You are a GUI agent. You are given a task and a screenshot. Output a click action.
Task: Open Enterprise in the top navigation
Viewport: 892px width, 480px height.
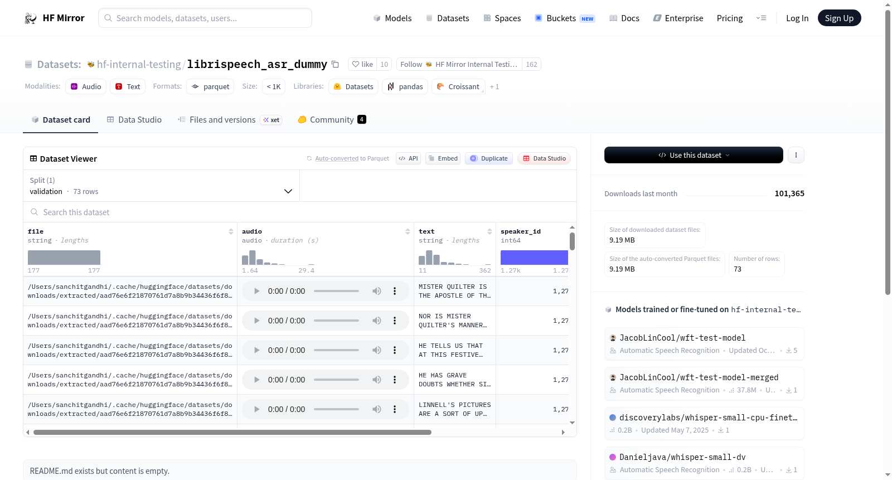point(678,18)
